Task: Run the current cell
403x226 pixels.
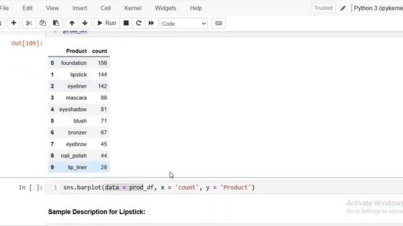Action: click(x=106, y=23)
